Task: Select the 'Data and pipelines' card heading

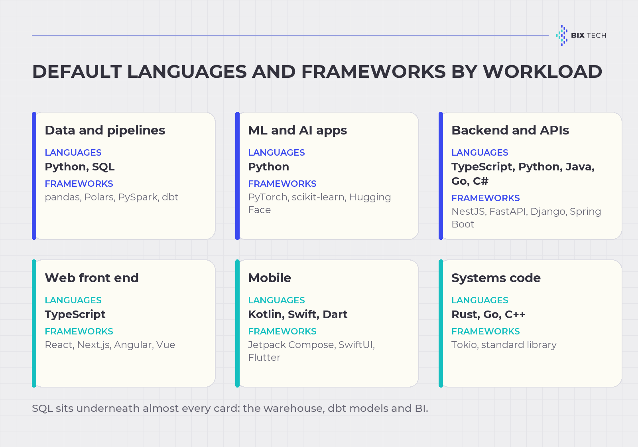Action: [105, 131]
